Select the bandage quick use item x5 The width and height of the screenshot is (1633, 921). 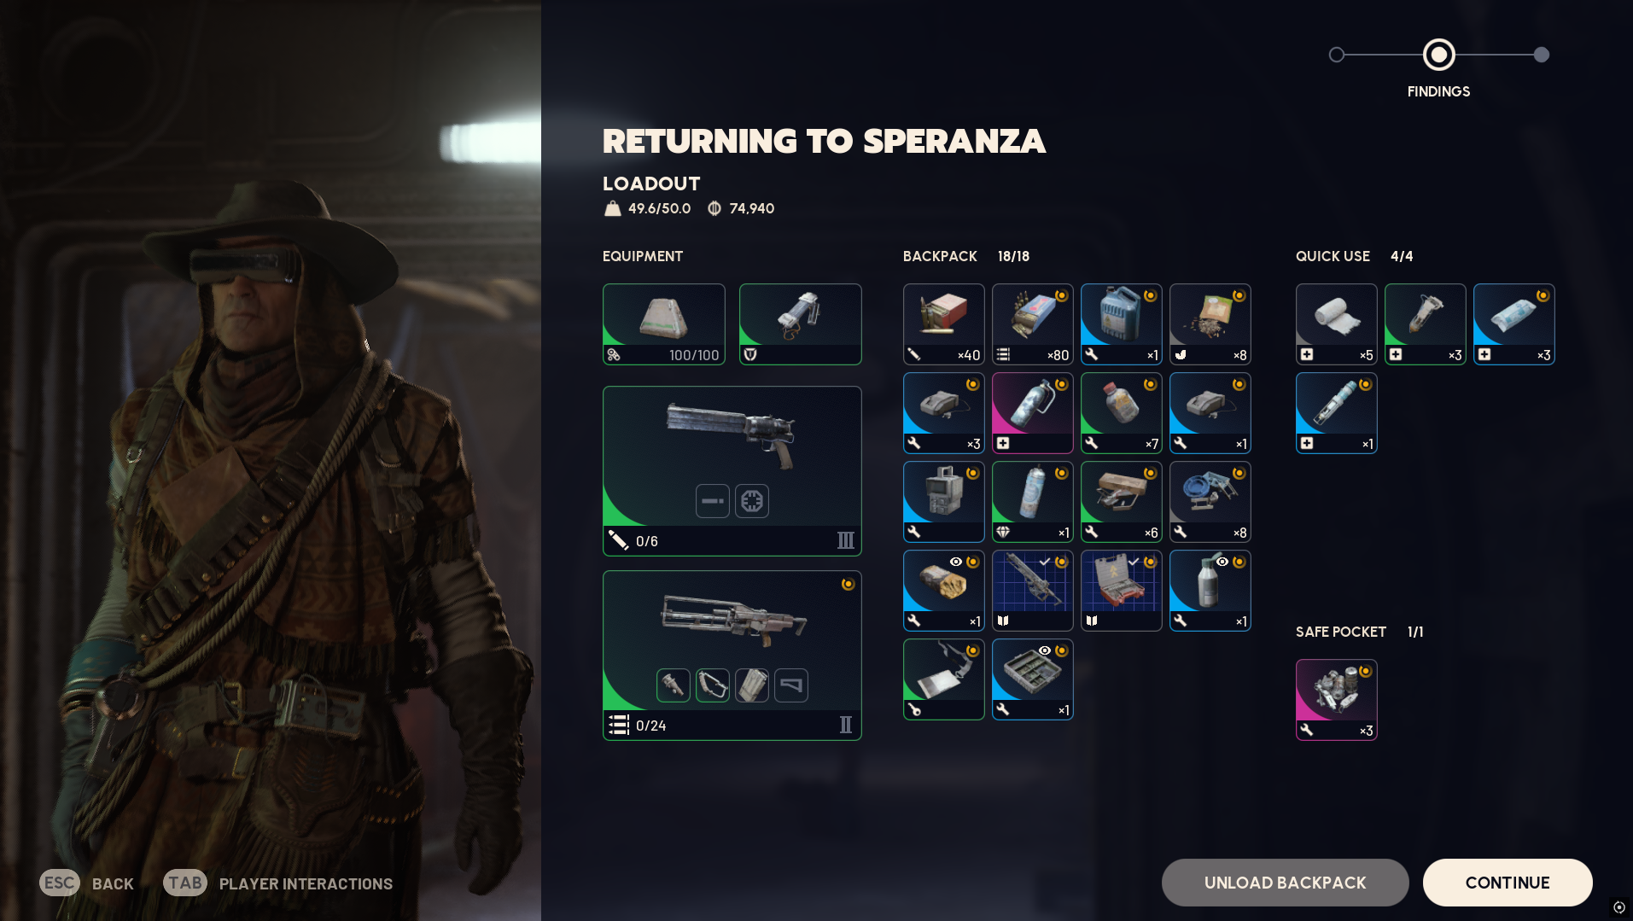(1336, 324)
